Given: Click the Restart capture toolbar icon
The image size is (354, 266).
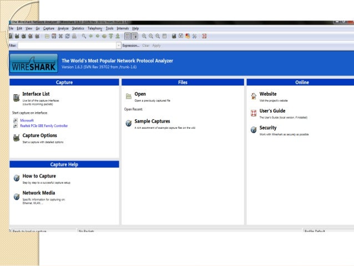Looking at the screenshot, I should tap(37, 36).
